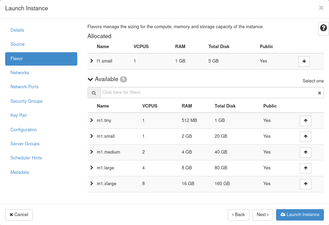
Task: Allocate m1.large with the up arrow
Action: (306, 168)
